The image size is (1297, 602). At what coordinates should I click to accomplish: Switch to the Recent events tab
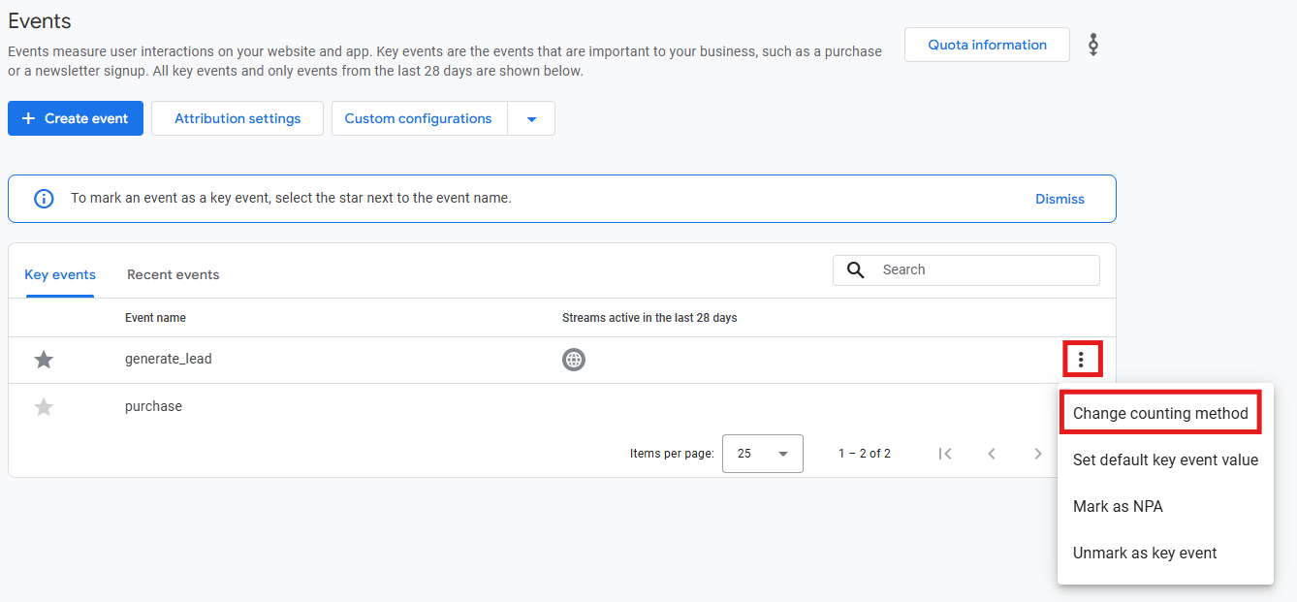174,274
